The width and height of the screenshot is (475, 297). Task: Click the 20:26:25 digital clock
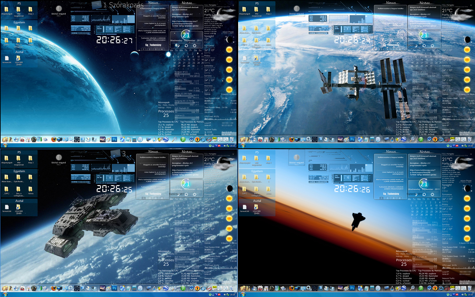(x=114, y=189)
